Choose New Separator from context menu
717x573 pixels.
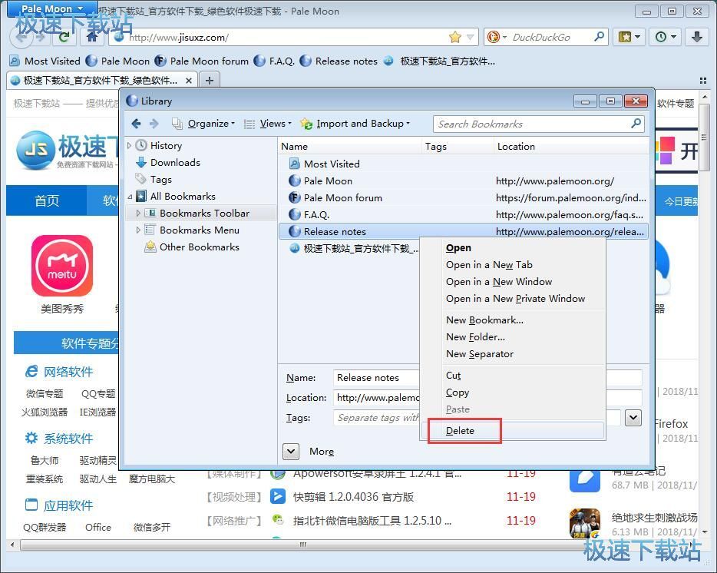point(513,354)
